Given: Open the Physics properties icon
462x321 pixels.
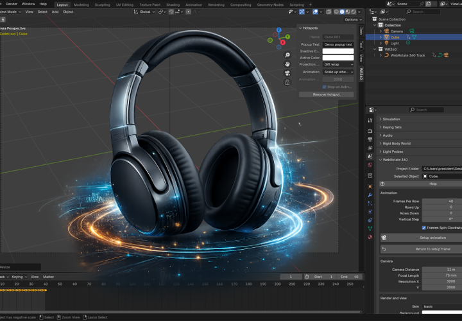Looking at the screenshot, I should point(370,212).
